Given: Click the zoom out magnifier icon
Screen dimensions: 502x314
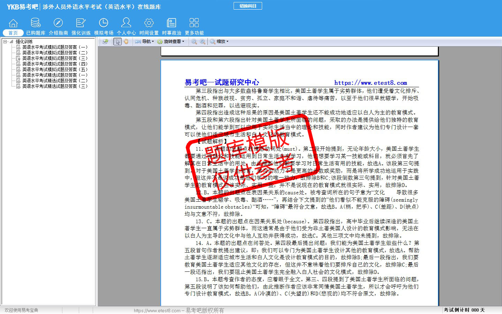Looking at the screenshot, I should point(194,42).
